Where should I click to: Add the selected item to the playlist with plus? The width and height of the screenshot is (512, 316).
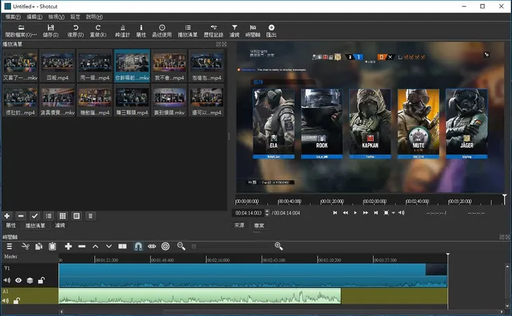(x=8, y=216)
